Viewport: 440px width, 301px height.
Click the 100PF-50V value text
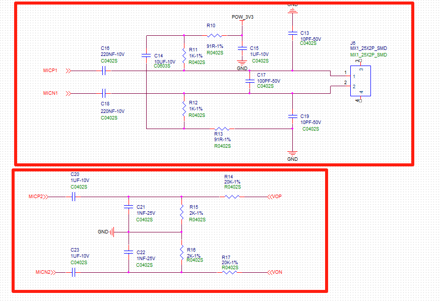coord(269,81)
